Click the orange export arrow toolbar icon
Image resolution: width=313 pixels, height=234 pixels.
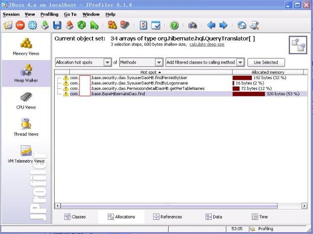click(x=69, y=25)
